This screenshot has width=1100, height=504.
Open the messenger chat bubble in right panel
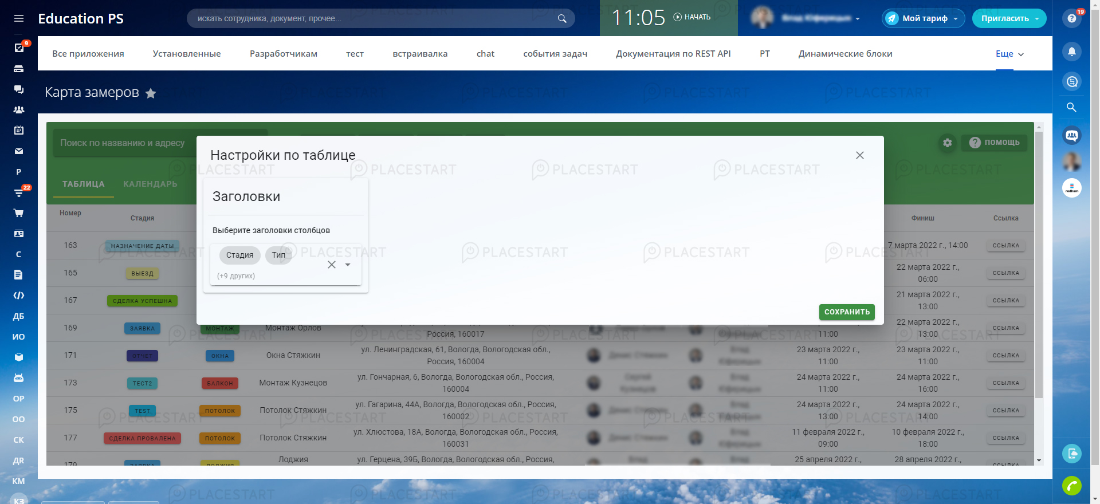point(1072,81)
